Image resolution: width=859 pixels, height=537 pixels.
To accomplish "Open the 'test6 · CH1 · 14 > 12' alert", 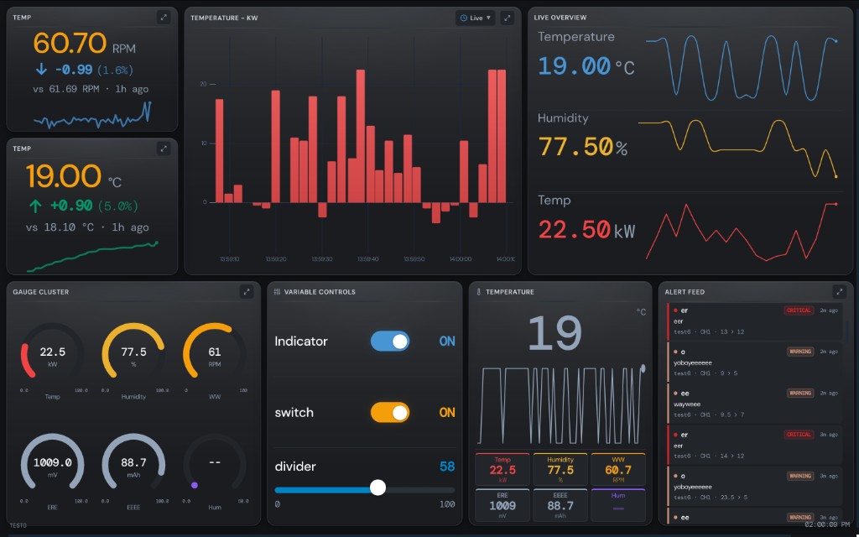I will [x=754, y=445].
